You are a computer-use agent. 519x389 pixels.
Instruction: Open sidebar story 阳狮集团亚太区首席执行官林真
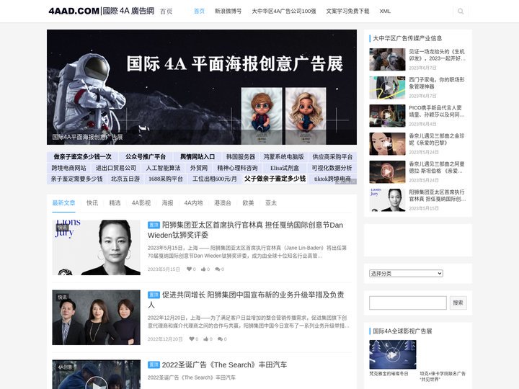tap(437, 195)
